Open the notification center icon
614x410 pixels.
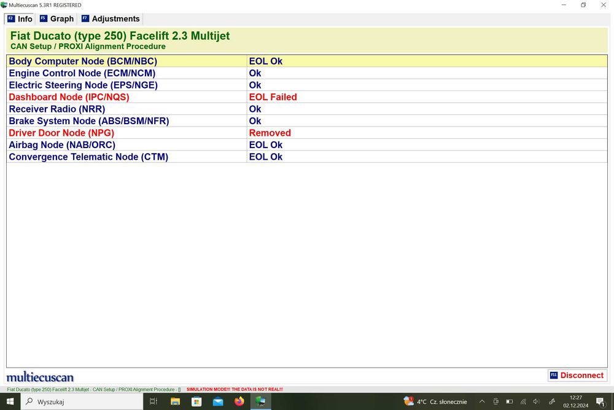coord(600,401)
